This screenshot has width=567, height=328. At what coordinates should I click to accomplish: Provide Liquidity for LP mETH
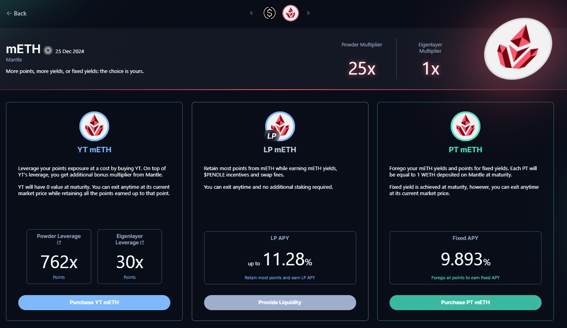tap(280, 302)
